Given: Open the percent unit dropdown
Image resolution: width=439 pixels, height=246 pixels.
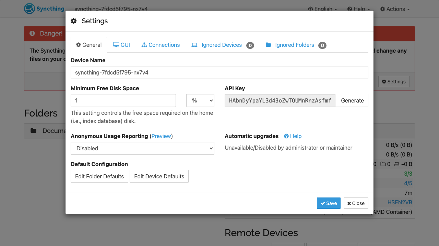Looking at the screenshot, I should [200, 100].
